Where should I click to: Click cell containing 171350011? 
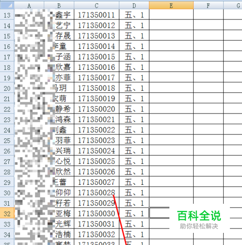click(x=96, y=15)
